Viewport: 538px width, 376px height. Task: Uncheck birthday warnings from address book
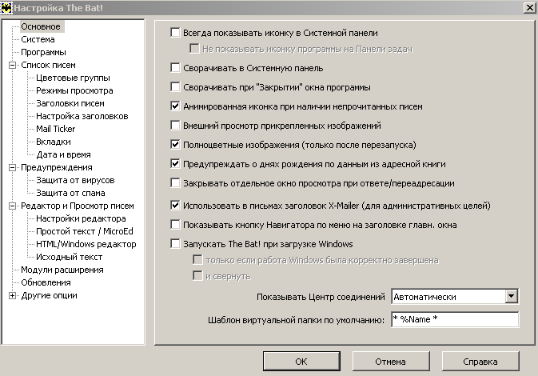tap(175, 164)
